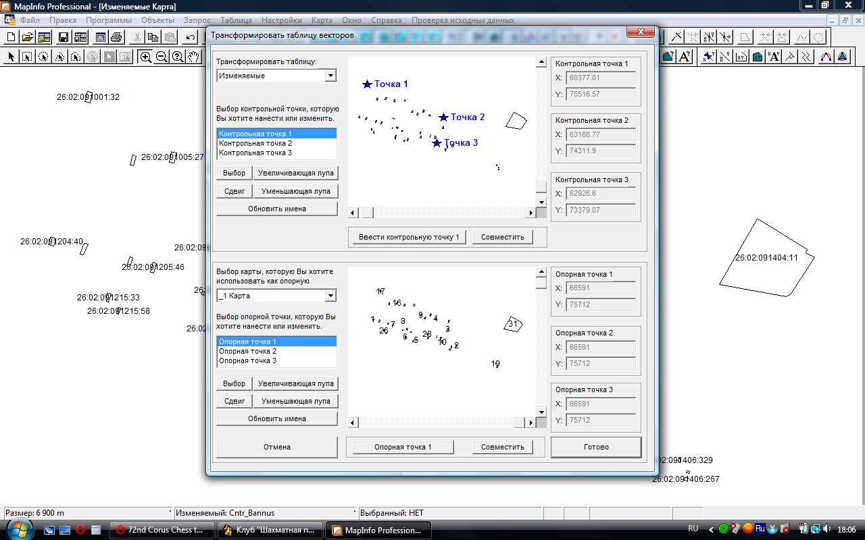Select the arrow Select tool

point(11,57)
